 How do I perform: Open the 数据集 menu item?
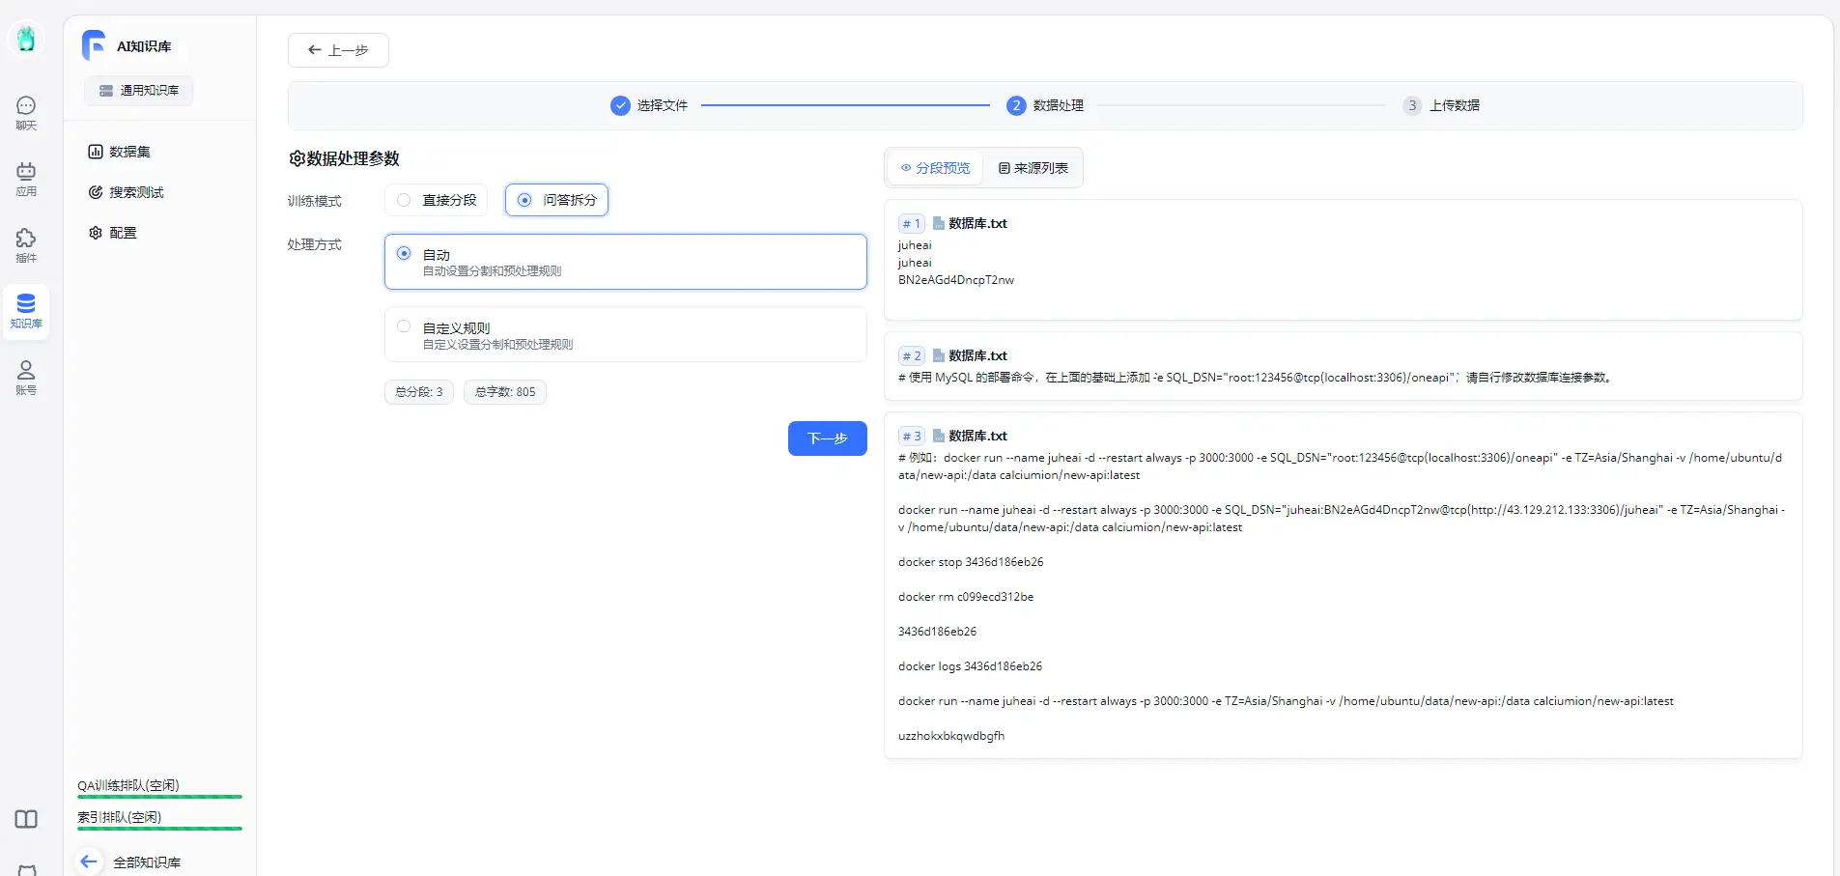129,152
